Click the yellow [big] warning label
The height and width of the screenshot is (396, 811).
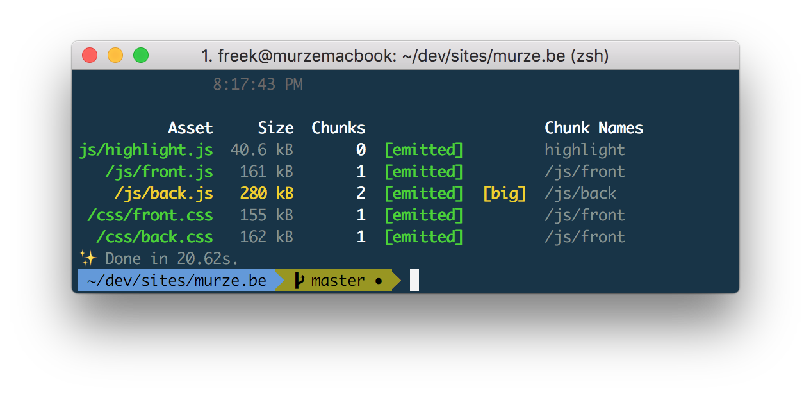[504, 194]
